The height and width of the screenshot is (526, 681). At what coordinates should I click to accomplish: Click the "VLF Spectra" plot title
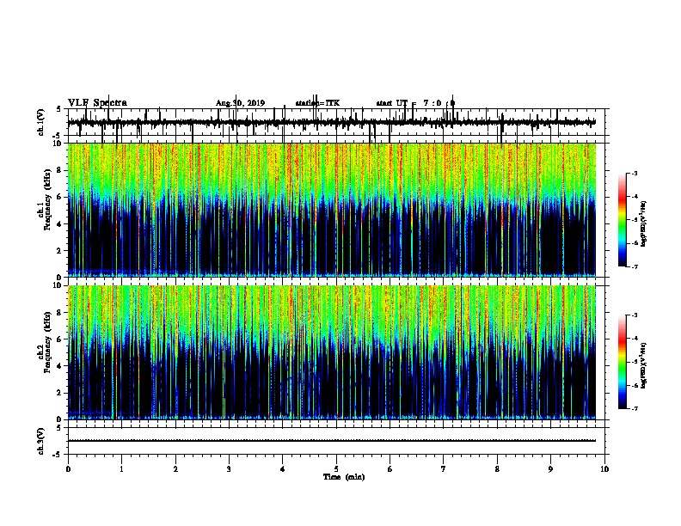(97, 103)
